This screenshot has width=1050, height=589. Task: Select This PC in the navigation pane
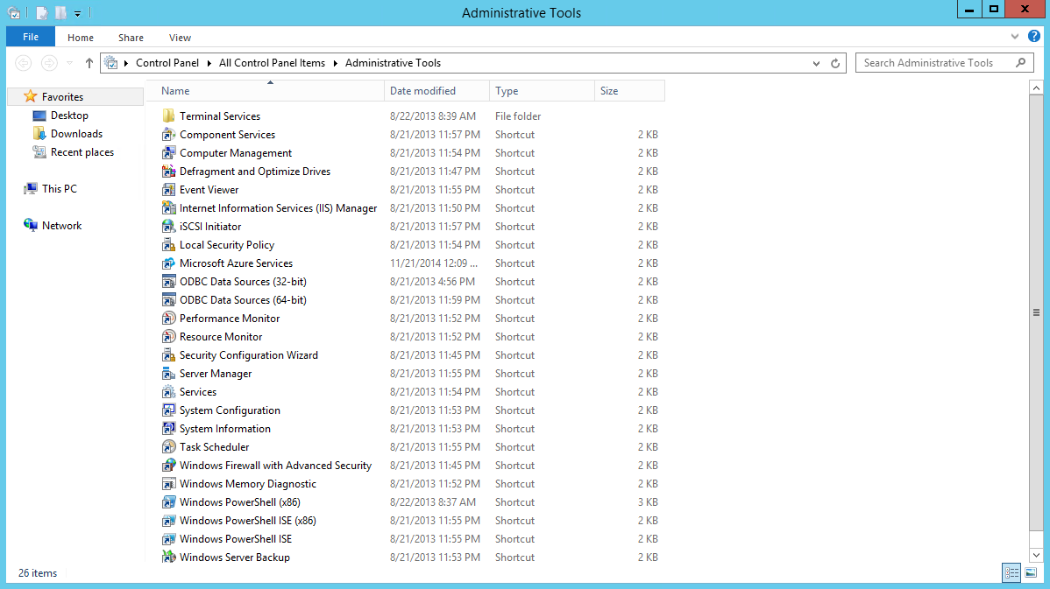click(59, 189)
